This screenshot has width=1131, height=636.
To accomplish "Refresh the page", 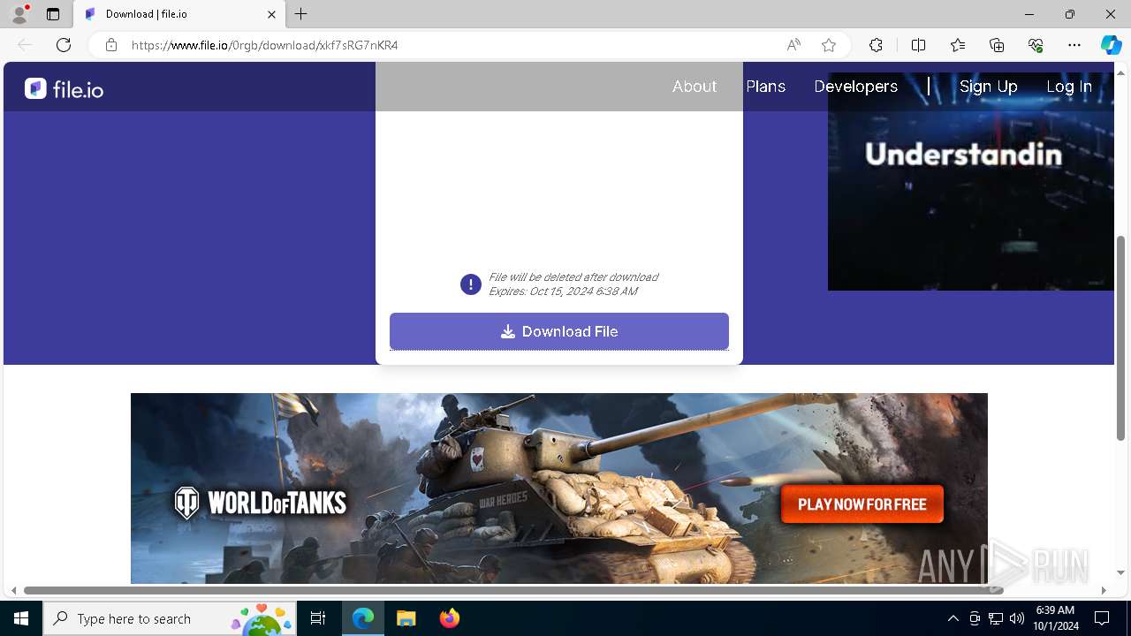I will click(64, 45).
